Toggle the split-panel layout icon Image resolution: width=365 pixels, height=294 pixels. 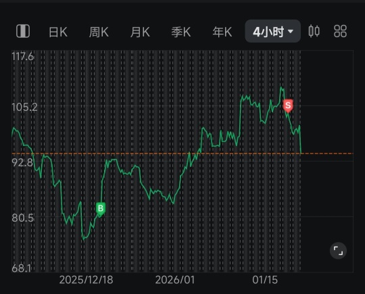tap(23, 31)
